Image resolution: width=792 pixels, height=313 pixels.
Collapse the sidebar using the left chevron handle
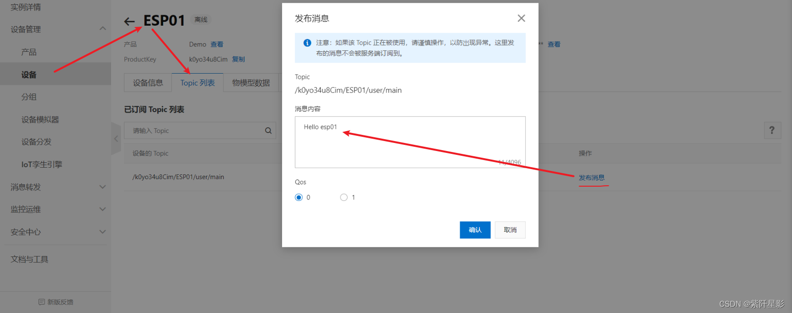116,139
